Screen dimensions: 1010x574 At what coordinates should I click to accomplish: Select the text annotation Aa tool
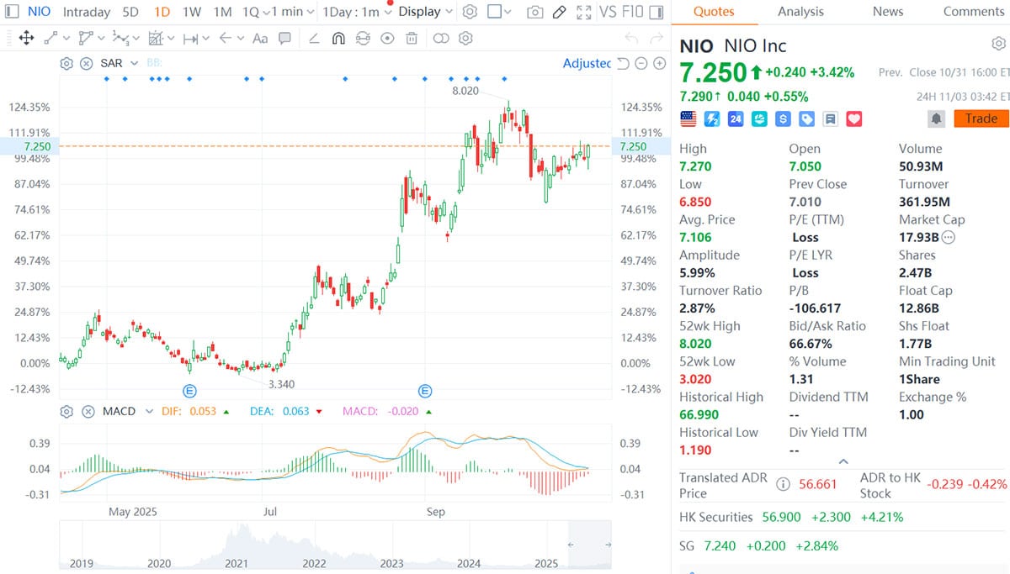(260, 37)
